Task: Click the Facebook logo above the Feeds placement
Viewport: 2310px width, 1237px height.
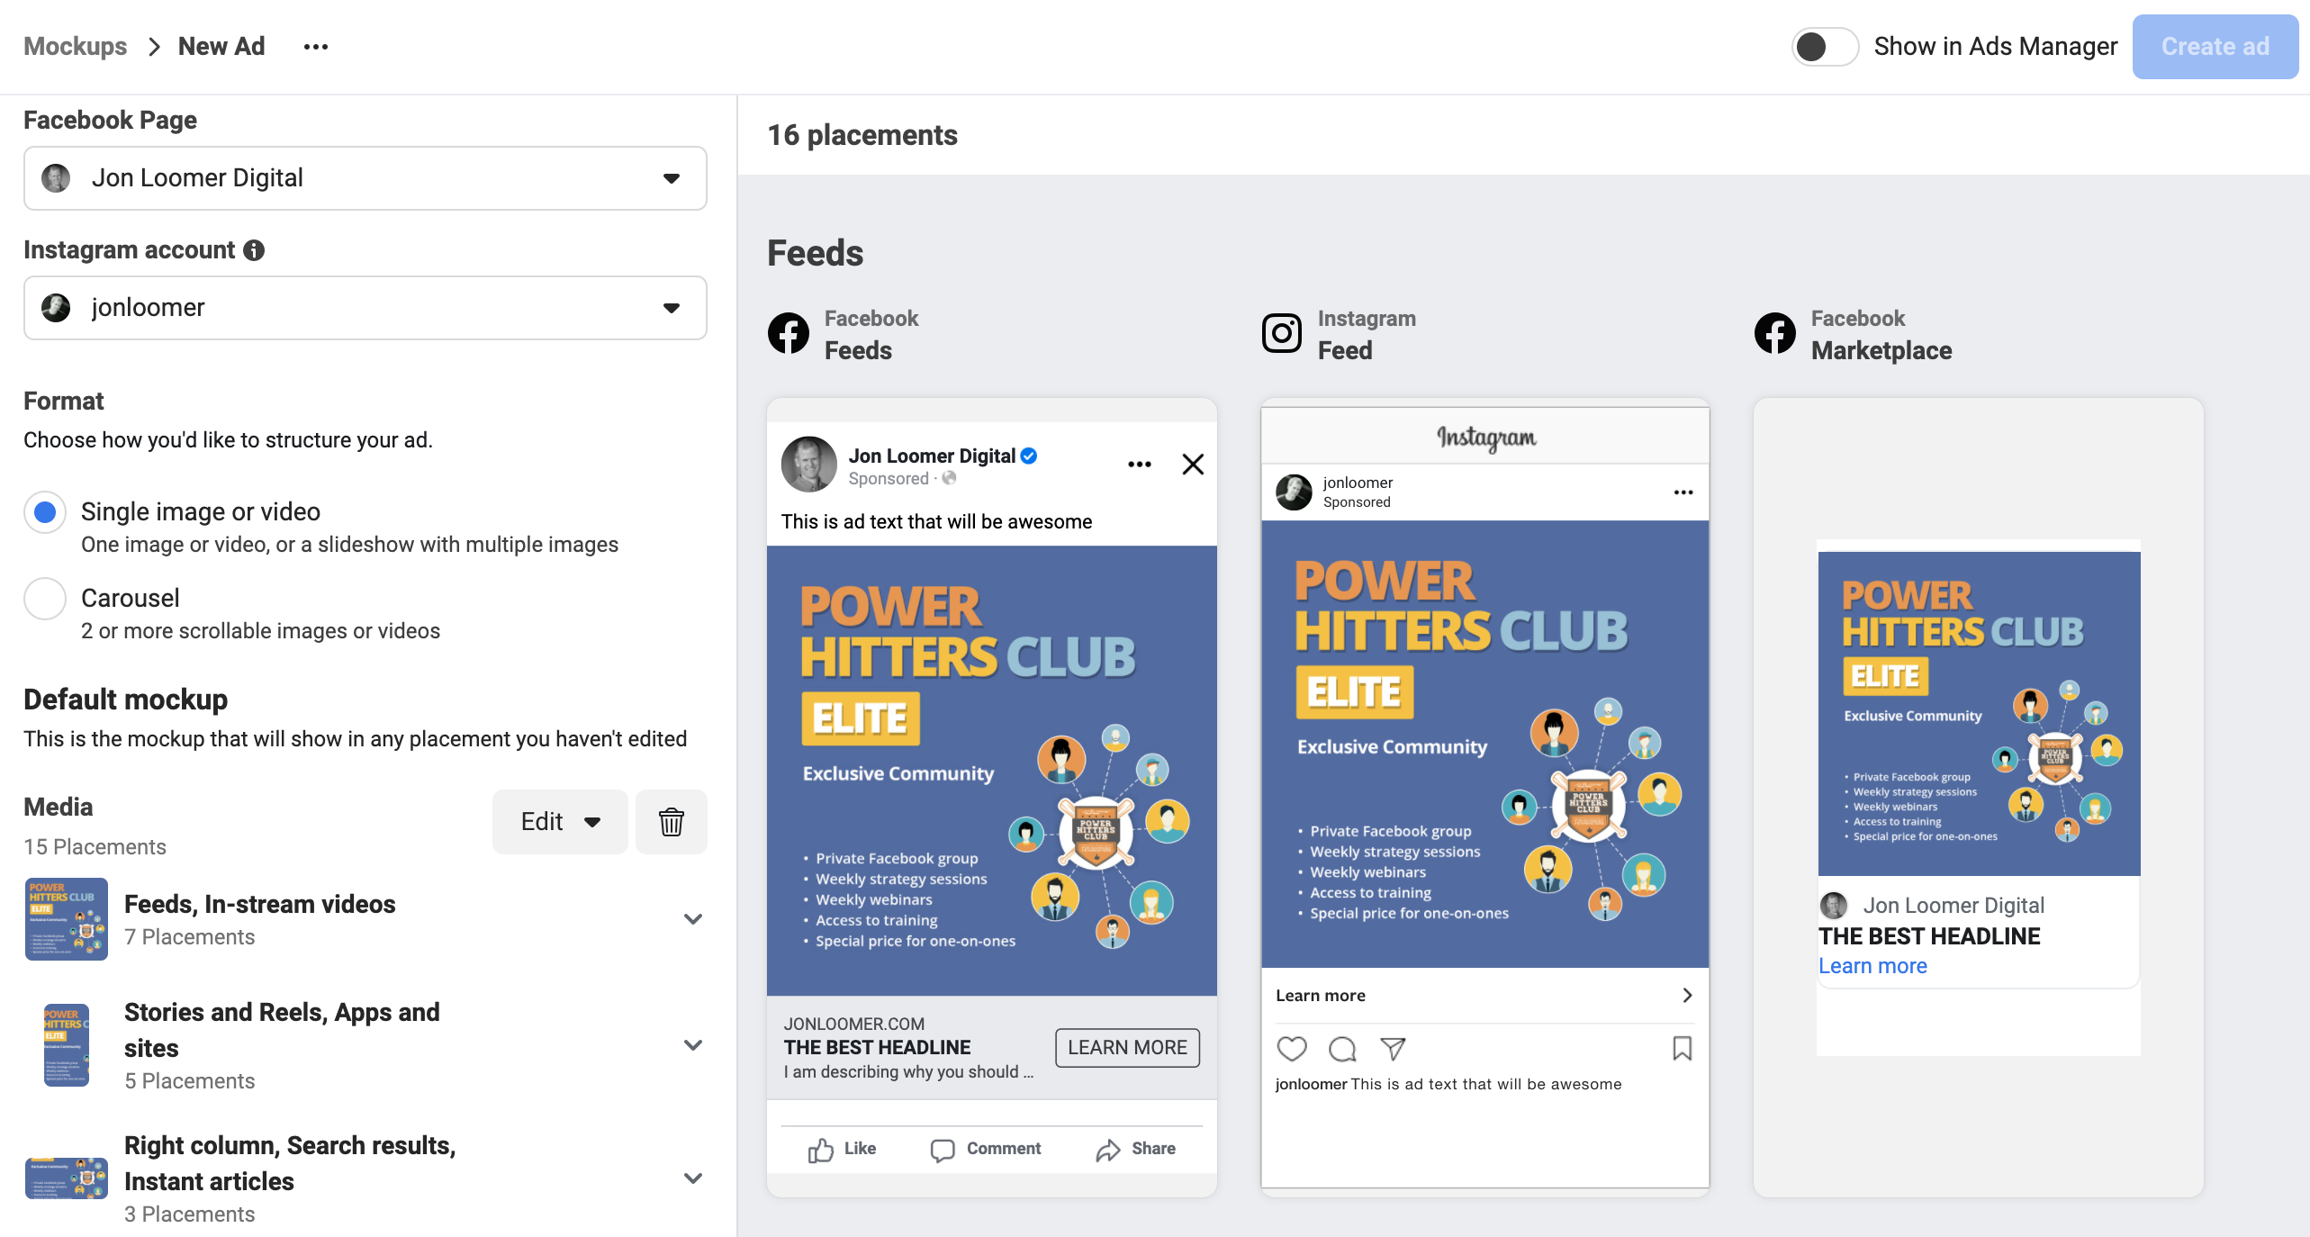Action: [x=789, y=333]
